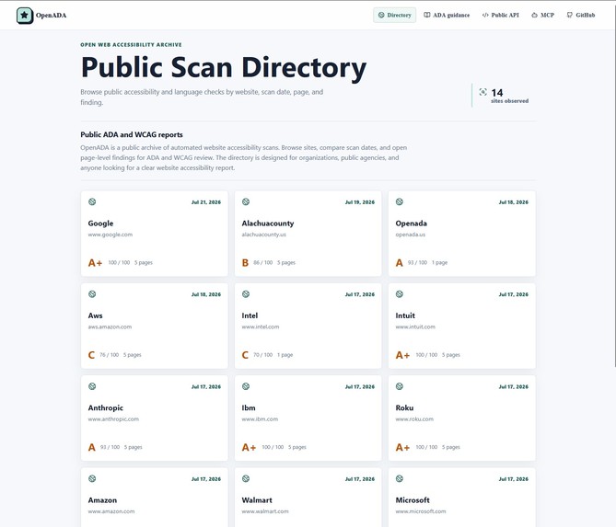The height and width of the screenshot is (527, 616).
Task: Click the globe icon on the Walmart card
Action: 246,478
